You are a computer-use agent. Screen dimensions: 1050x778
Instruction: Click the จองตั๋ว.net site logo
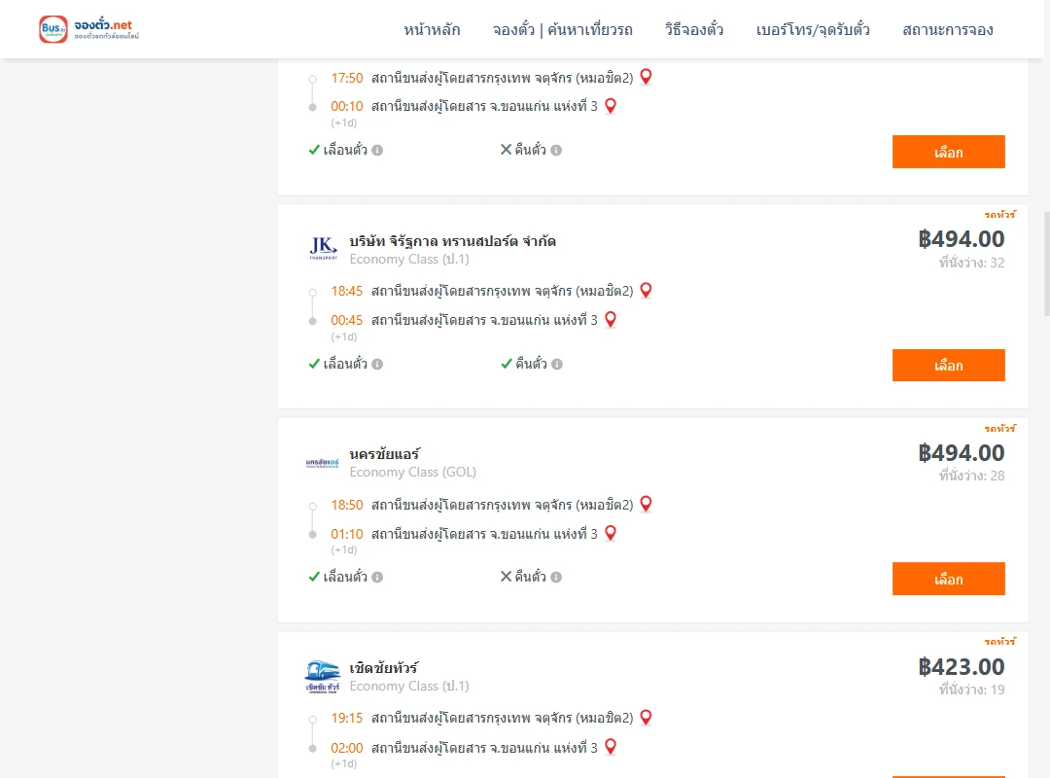click(89, 29)
